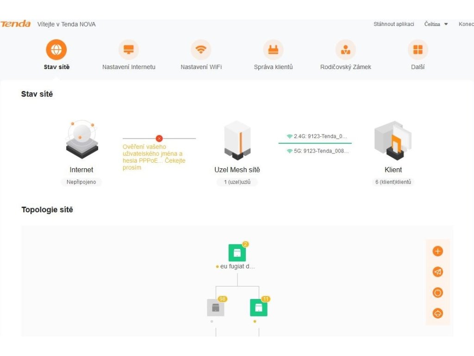Open Správa klientů router icon
Viewport: 474px width, 356px height.
pyautogui.click(x=273, y=50)
